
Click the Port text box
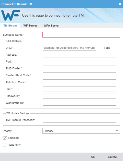[x=80, y=61]
